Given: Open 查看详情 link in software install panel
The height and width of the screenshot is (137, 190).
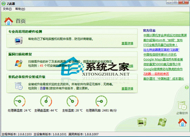Looking at the screenshot, I should 127,89.
